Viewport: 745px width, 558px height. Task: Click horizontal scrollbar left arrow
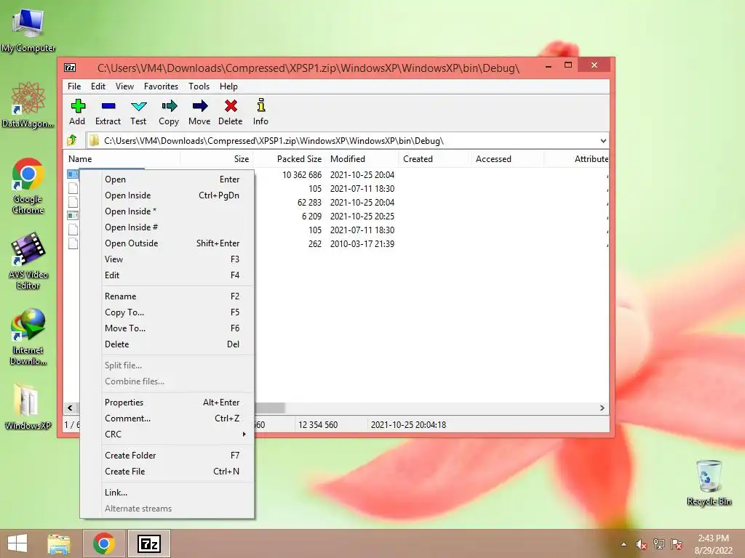pyautogui.click(x=71, y=408)
